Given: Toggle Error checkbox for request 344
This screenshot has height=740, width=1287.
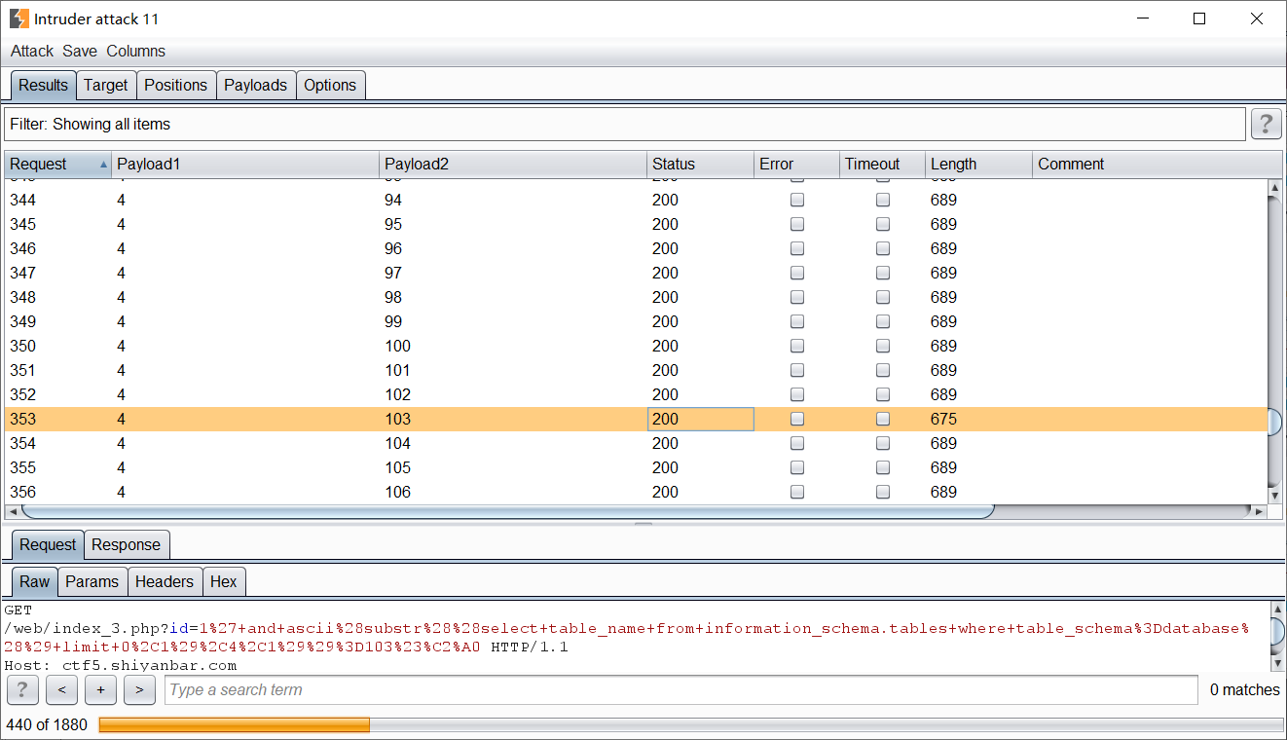Looking at the screenshot, I should pos(797,200).
